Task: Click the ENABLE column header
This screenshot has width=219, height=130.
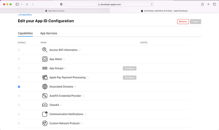Action: coord(22,43)
